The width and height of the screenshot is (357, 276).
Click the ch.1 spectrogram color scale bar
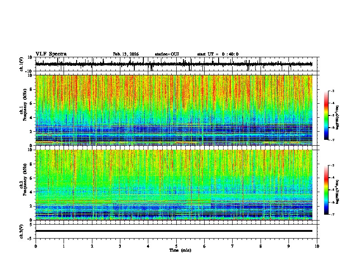coord(326,115)
